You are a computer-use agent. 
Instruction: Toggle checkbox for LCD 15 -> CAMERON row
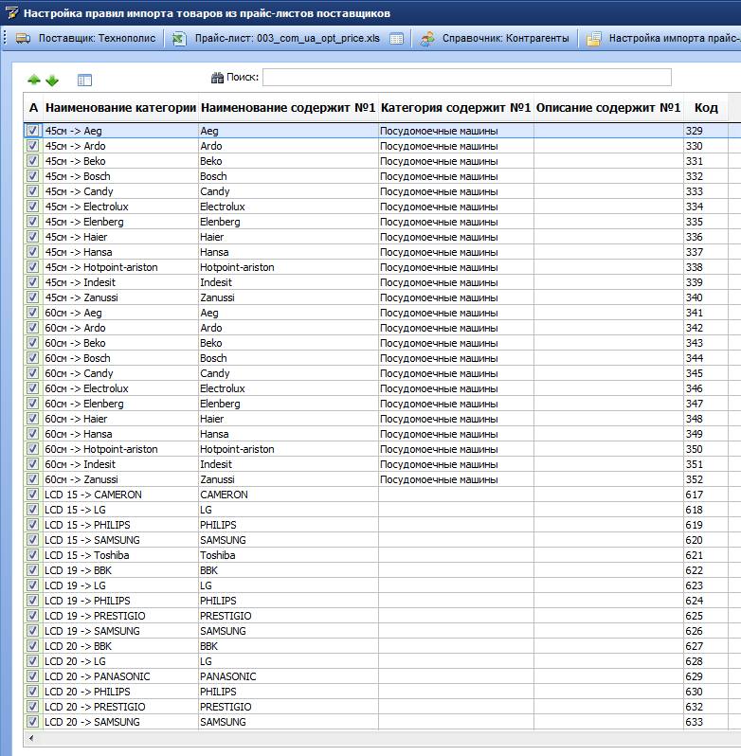click(32, 495)
